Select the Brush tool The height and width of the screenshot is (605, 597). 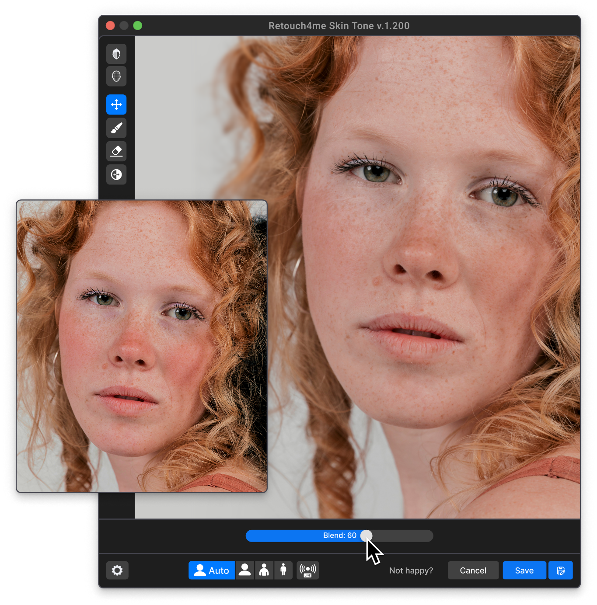tap(116, 128)
